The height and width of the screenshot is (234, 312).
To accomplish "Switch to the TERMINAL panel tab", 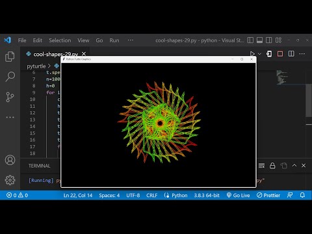I will click(x=39, y=166).
